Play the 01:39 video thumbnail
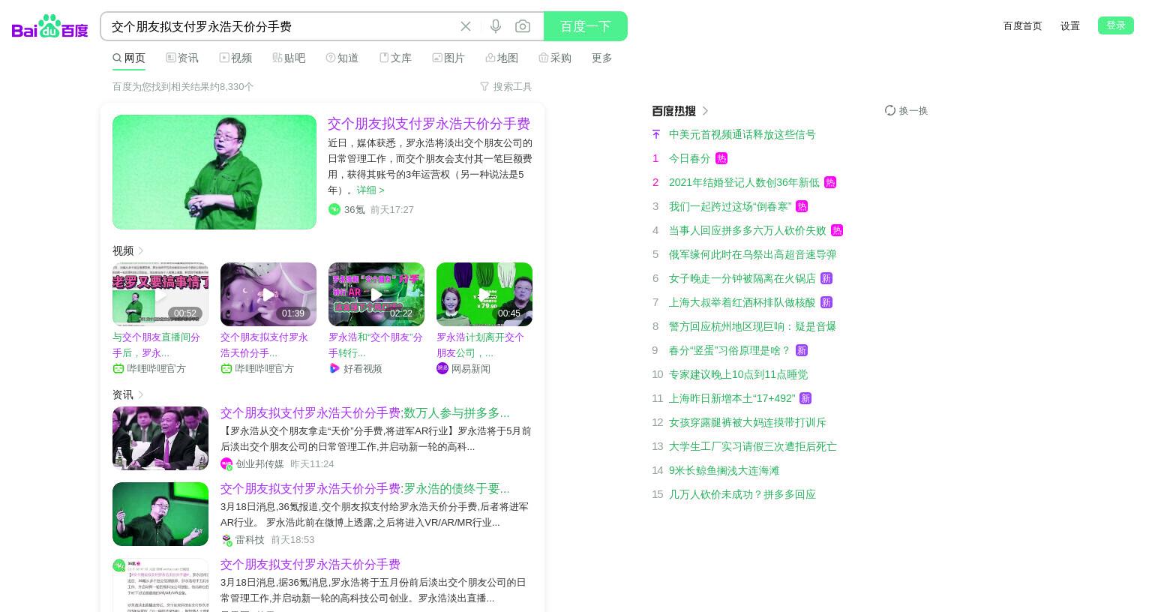The height and width of the screenshot is (612, 1152). click(x=268, y=294)
